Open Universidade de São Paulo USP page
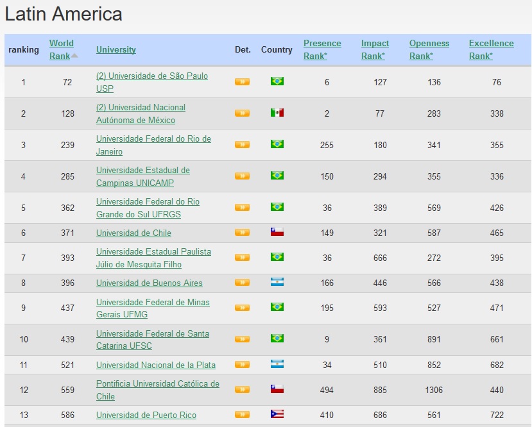 point(151,81)
